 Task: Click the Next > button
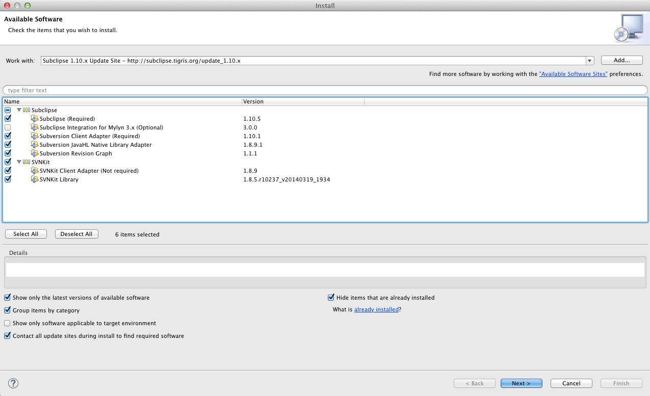click(x=521, y=383)
